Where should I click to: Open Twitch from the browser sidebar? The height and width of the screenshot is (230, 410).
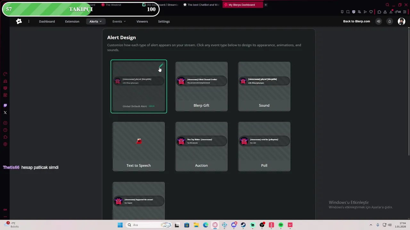pos(5,105)
